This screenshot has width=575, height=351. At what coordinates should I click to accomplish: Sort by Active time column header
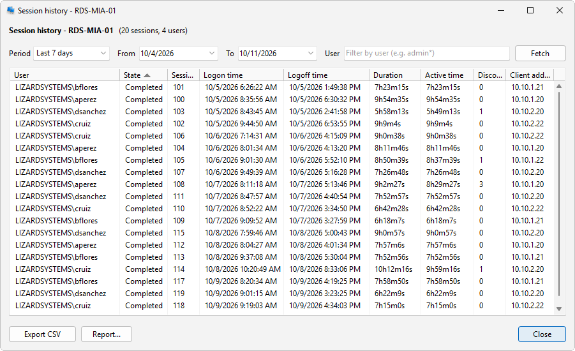[447, 75]
